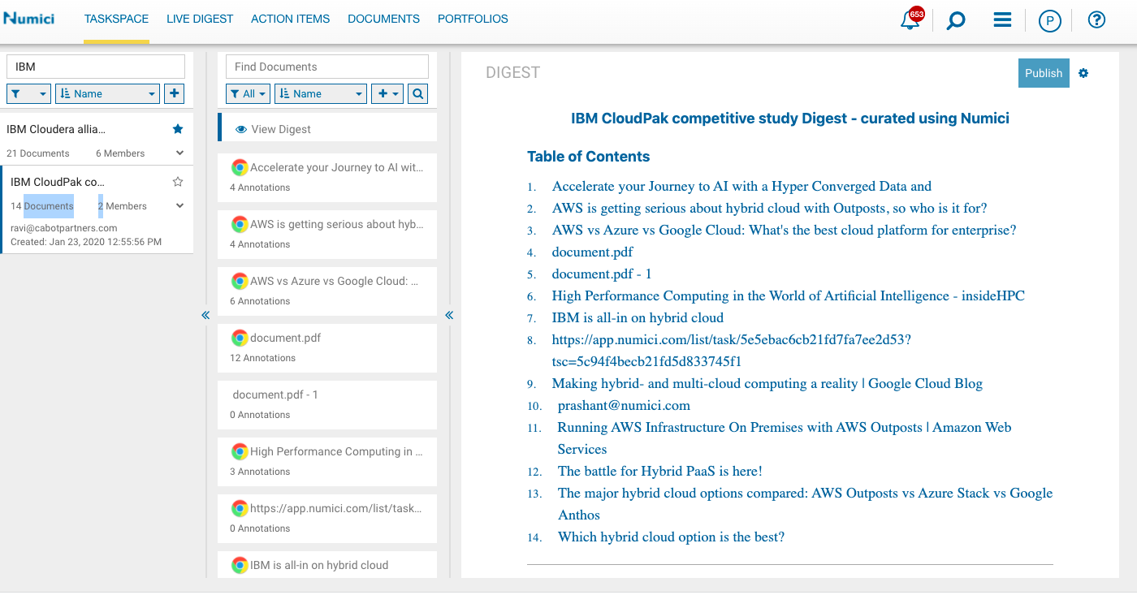Open TOC link IBM is all-in on hybrid cloud
Screen dimensions: 1137x595
tap(638, 317)
